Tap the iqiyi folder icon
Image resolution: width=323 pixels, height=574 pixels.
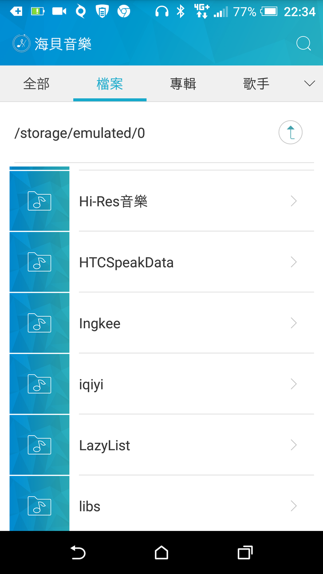click(39, 384)
